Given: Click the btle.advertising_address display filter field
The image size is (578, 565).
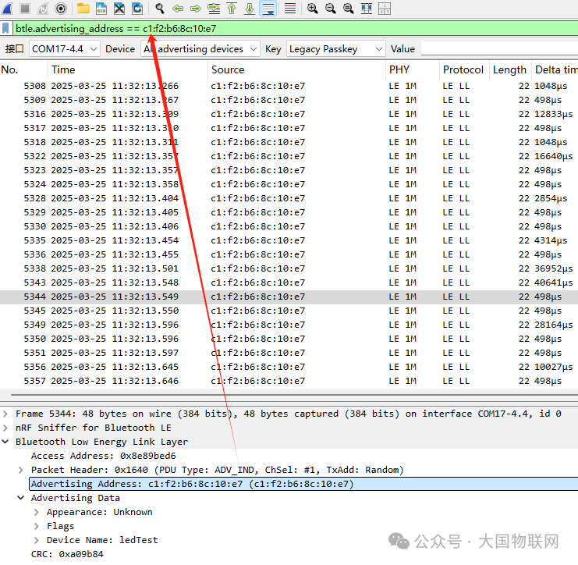Looking at the screenshot, I should pos(295,28).
